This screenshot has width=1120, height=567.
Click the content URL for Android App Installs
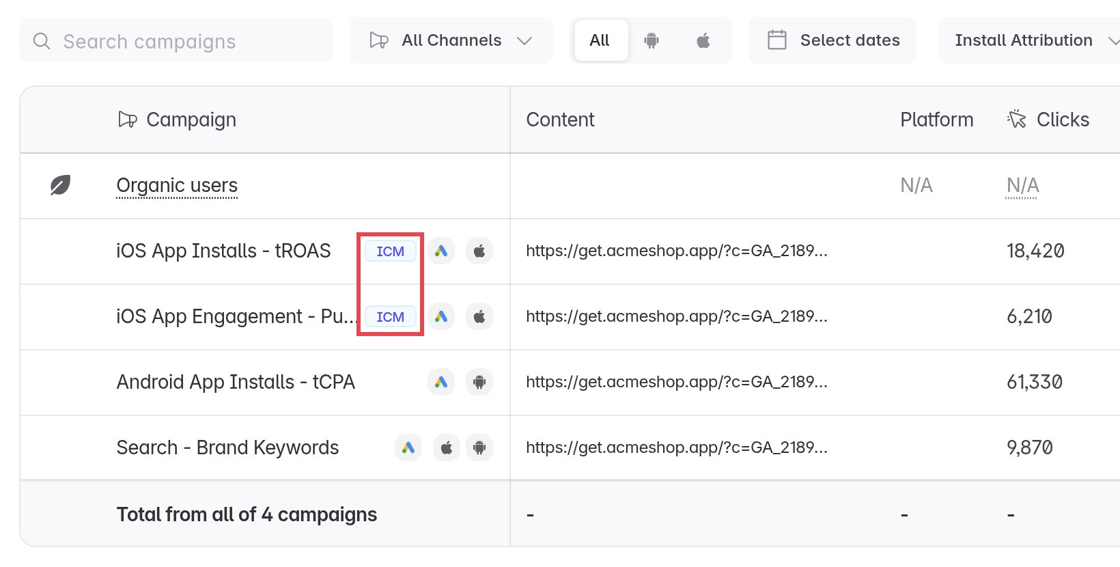tap(677, 382)
